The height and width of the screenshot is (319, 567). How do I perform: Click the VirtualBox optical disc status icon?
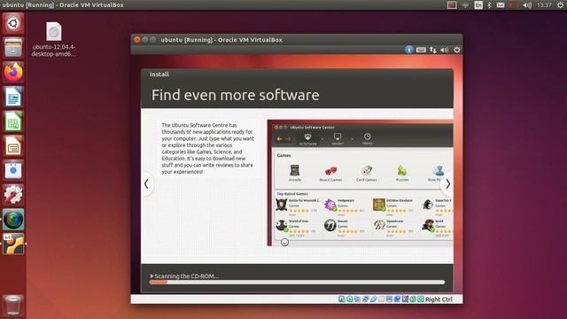350,300
